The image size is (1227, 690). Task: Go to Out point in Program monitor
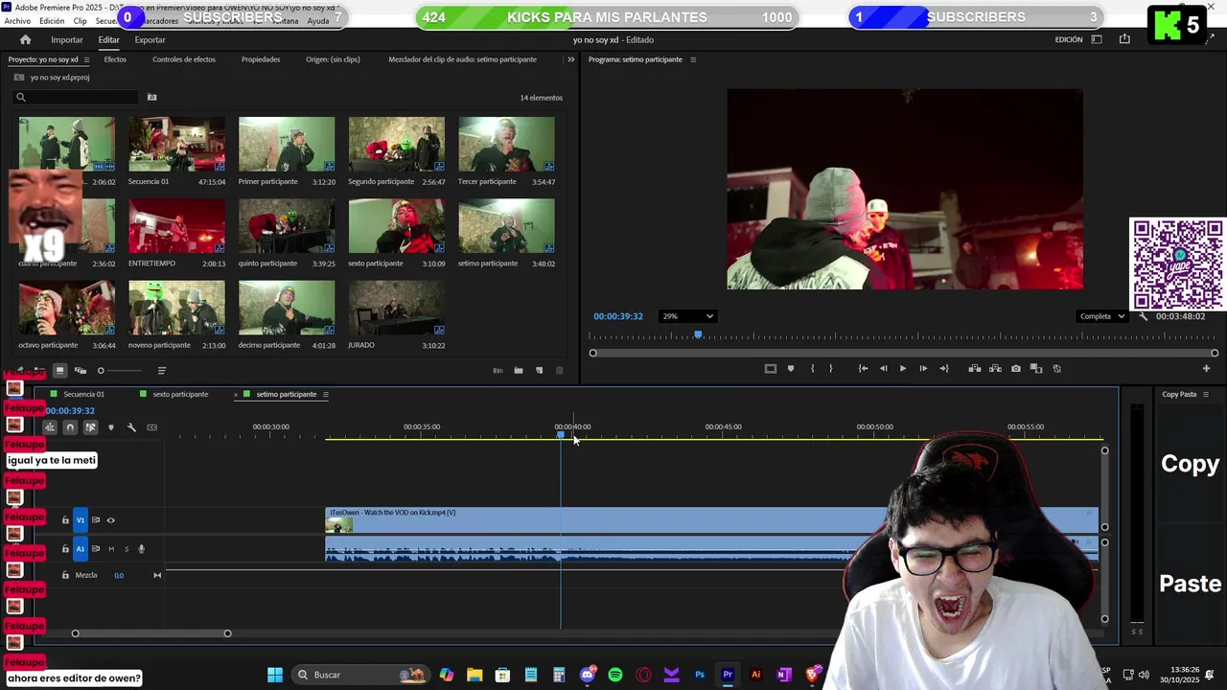pyautogui.click(x=944, y=369)
